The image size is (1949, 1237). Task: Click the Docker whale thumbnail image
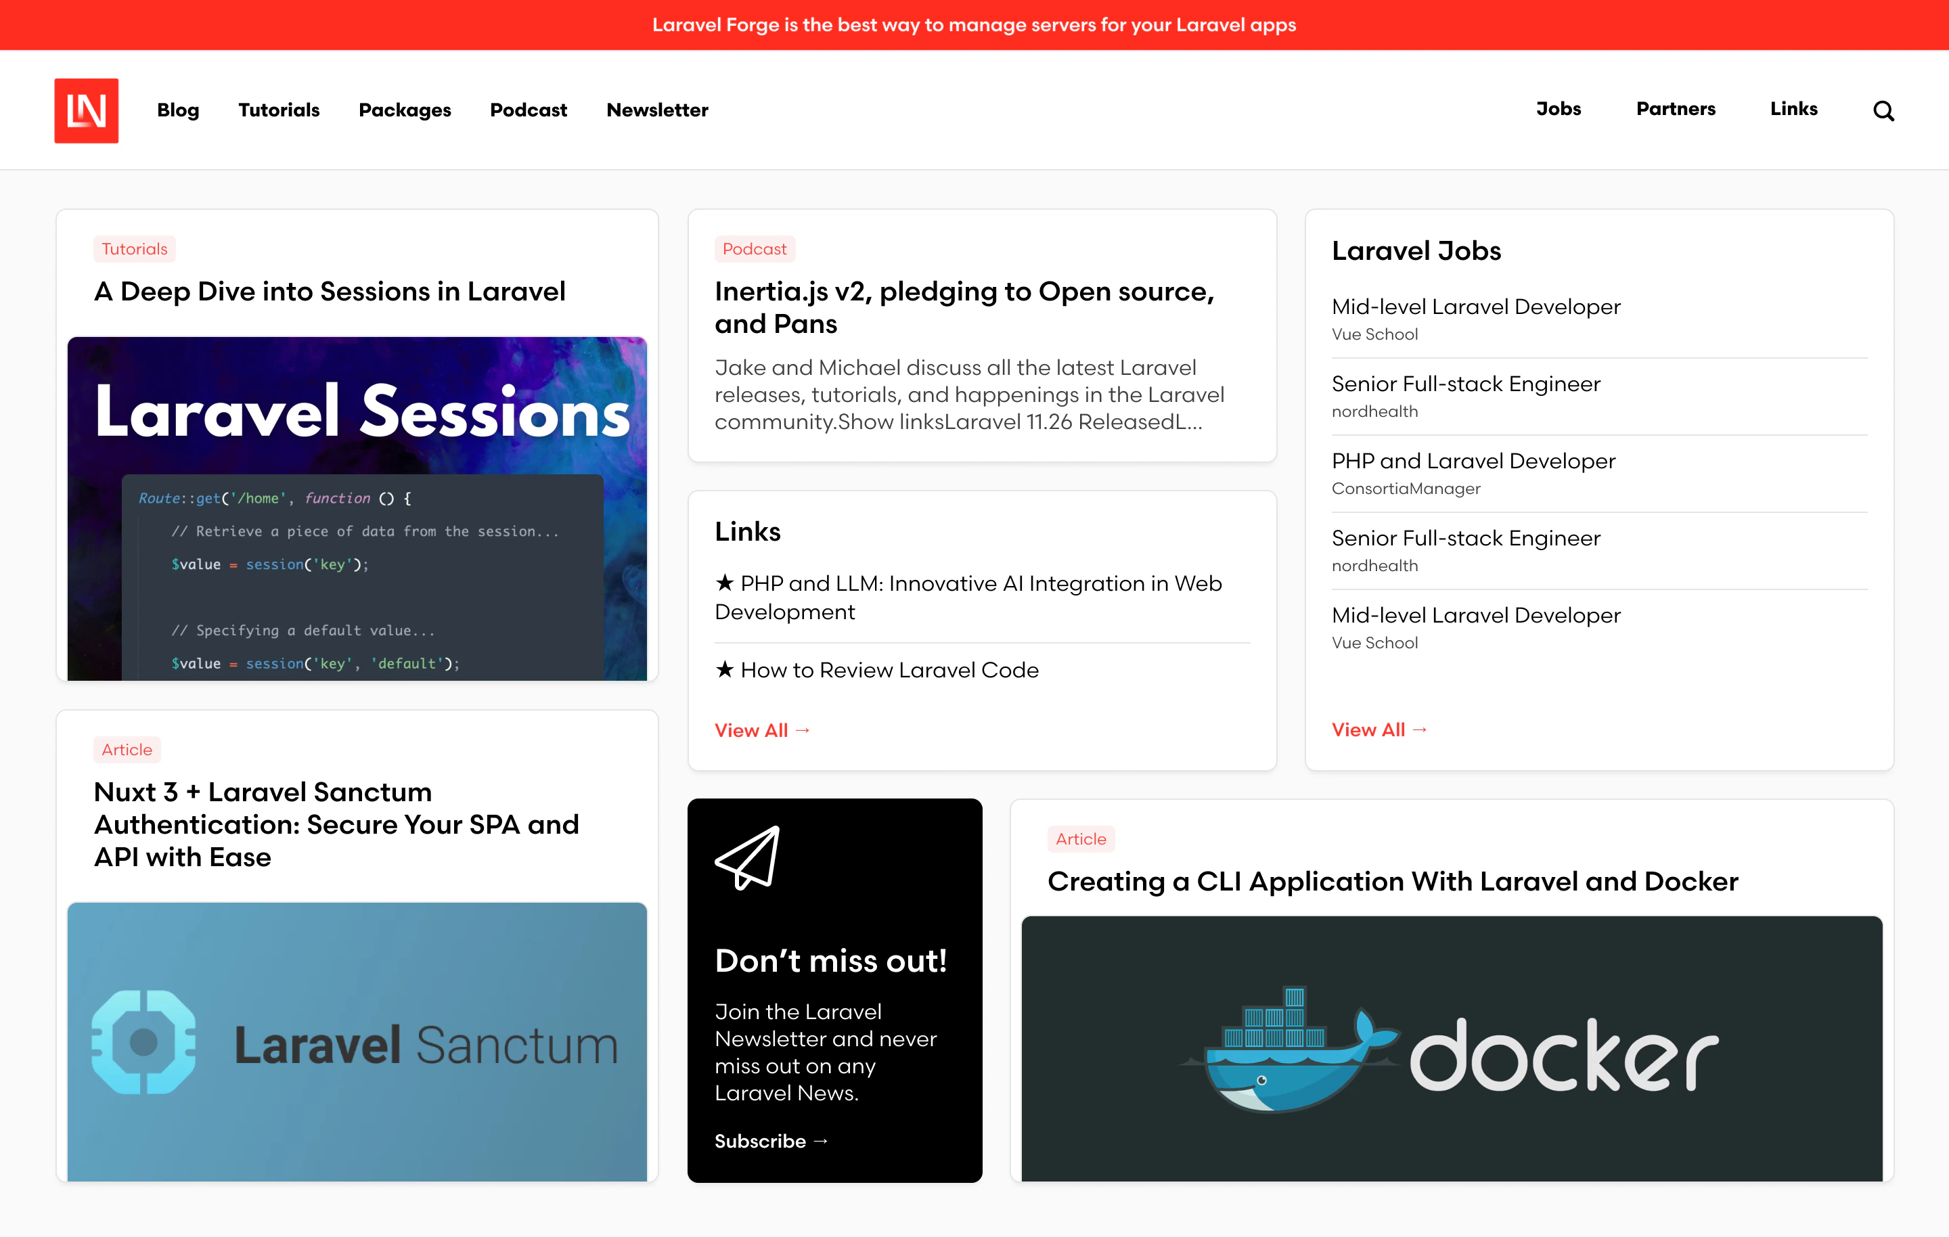coord(1452,1048)
